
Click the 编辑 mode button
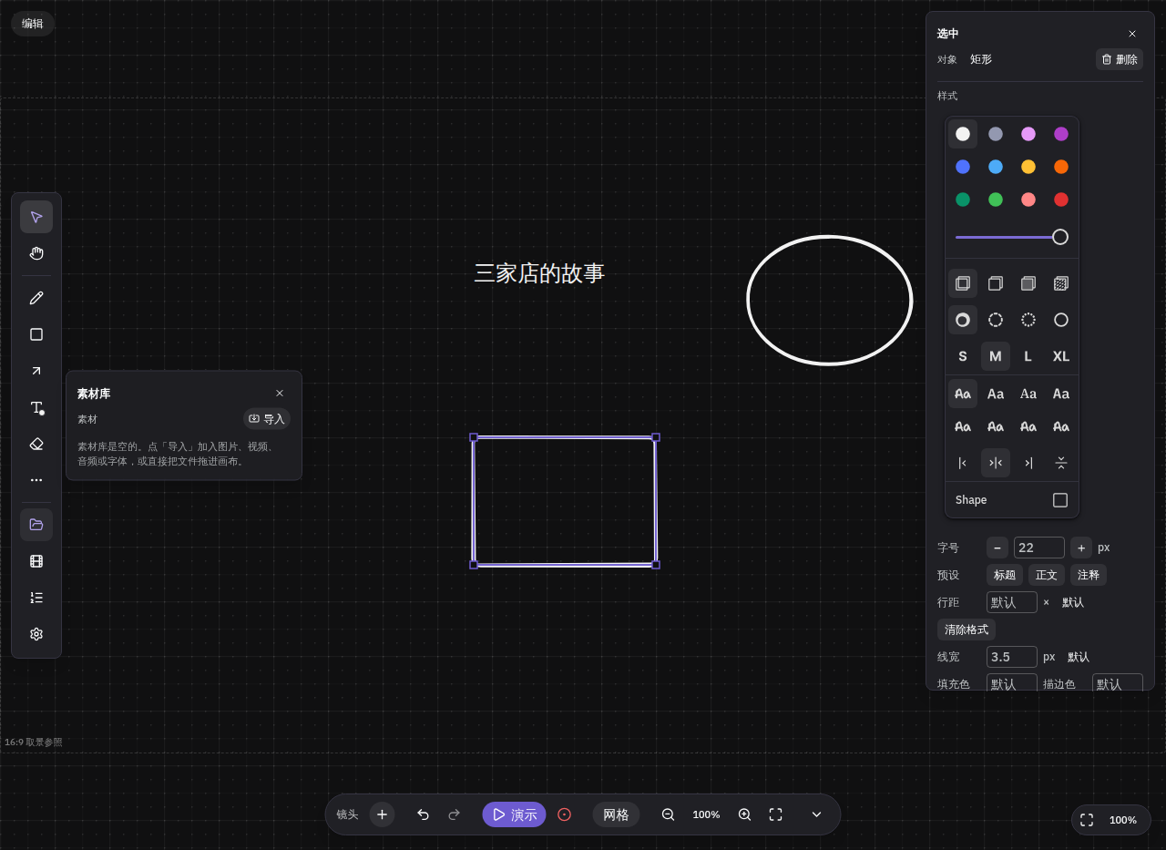pos(33,24)
